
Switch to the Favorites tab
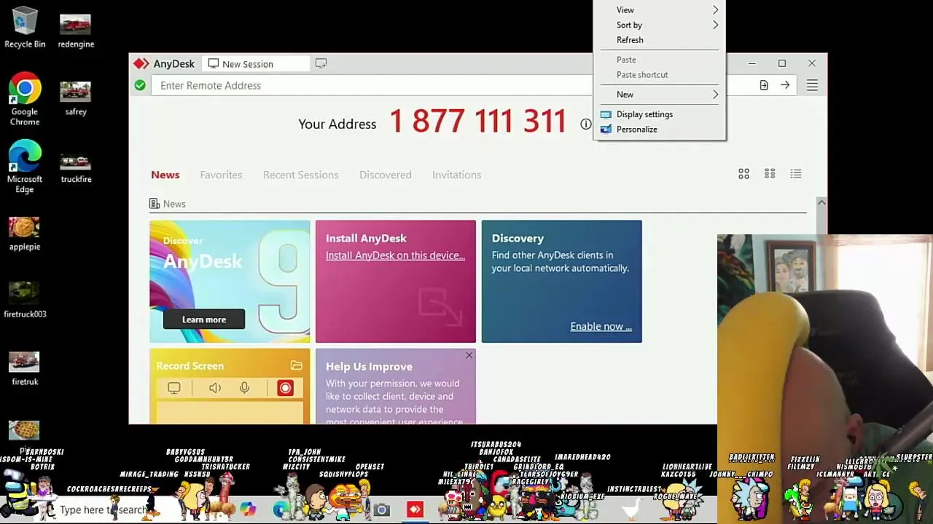[221, 175]
